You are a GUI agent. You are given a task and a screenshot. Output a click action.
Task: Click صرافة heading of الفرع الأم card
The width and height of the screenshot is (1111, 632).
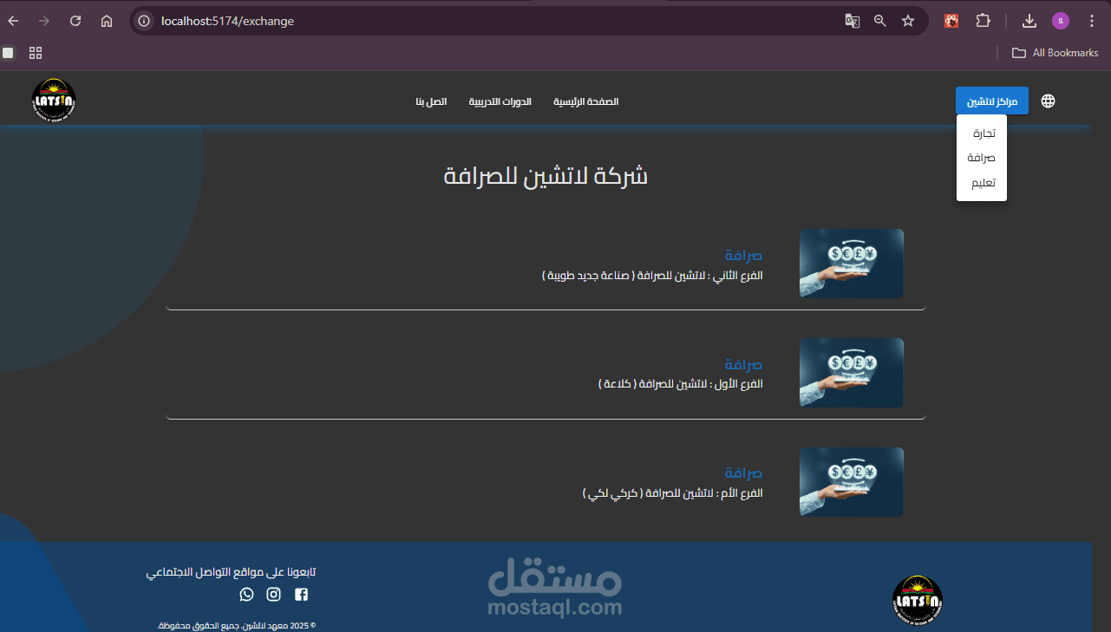pyautogui.click(x=743, y=473)
